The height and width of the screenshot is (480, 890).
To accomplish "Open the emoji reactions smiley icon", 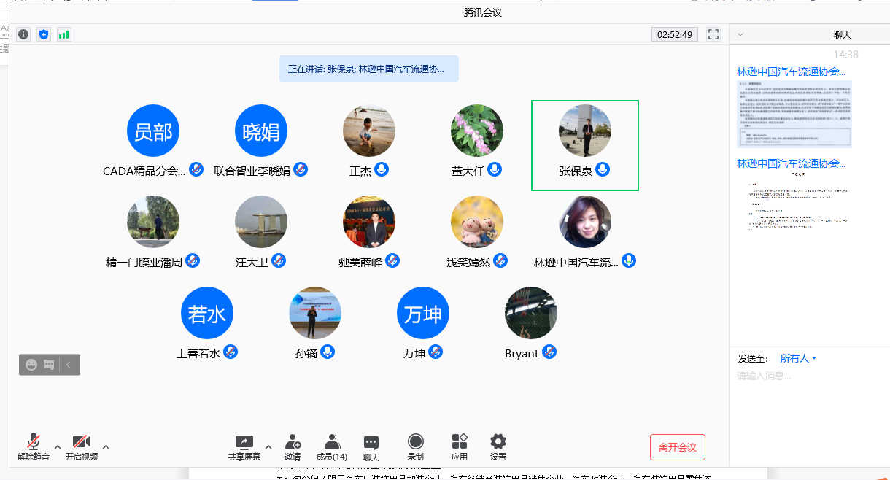I will tap(31, 365).
